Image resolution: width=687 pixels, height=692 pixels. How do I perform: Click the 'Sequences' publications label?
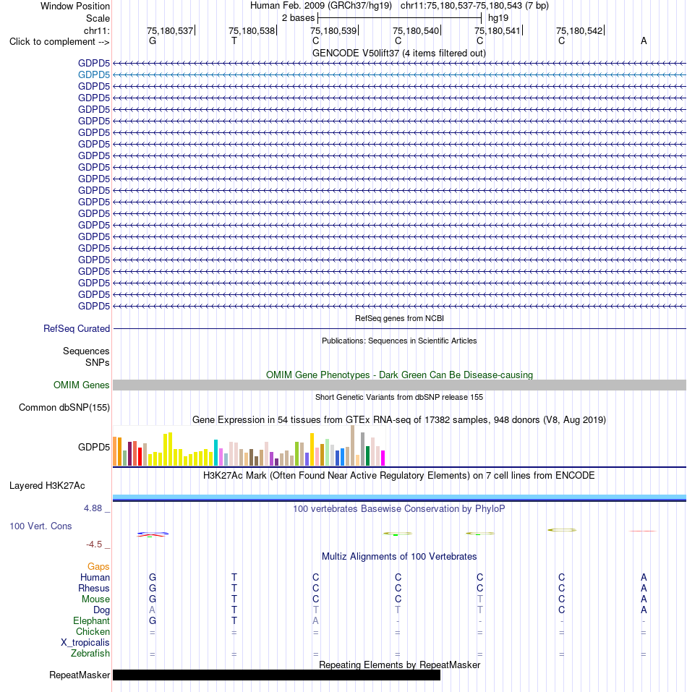pos(86,351)
